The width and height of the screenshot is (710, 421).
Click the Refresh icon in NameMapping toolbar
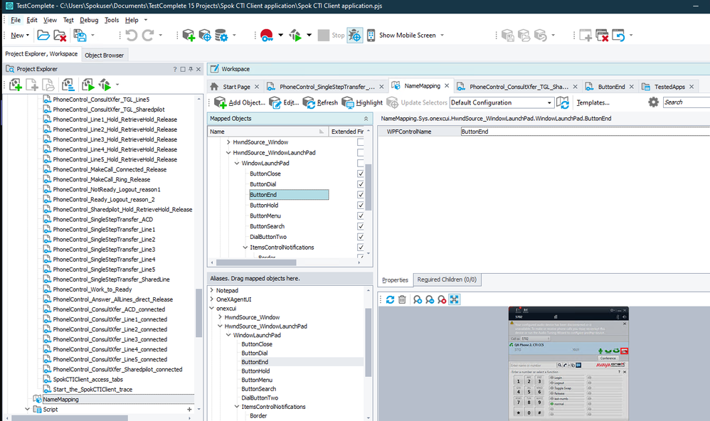tap(309, 102)
